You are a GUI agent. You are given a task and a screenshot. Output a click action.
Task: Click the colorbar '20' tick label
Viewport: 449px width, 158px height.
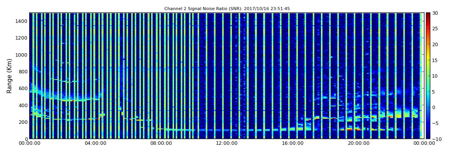coord(435,44)
